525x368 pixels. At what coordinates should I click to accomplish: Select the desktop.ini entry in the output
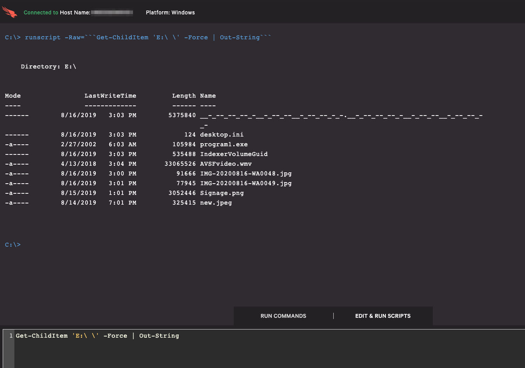pos(222,134)
